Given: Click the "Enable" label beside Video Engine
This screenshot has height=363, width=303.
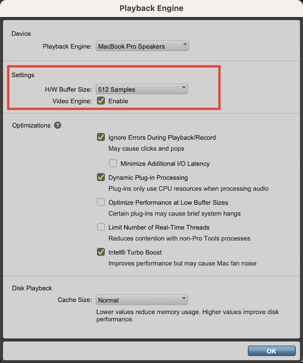Looking at the screenshot, I should [x=118, y=101].
